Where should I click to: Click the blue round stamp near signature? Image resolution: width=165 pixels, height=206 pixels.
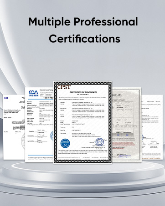tap(99, 142)
